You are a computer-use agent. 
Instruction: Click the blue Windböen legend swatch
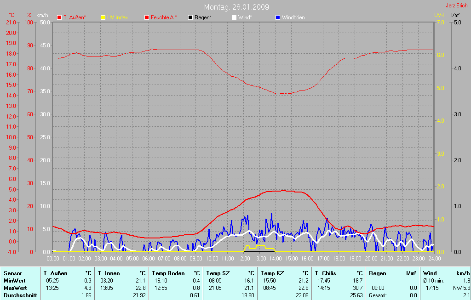(x=278, y=17)
